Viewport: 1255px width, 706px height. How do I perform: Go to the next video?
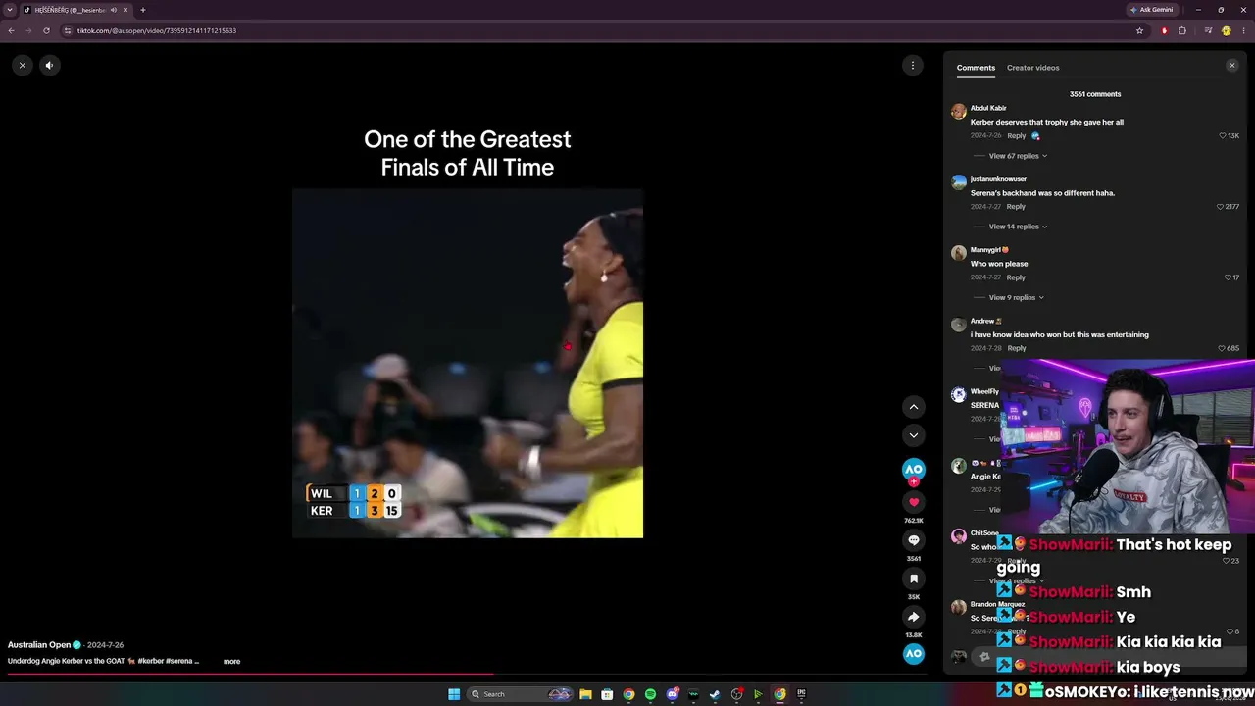point(914,435)
